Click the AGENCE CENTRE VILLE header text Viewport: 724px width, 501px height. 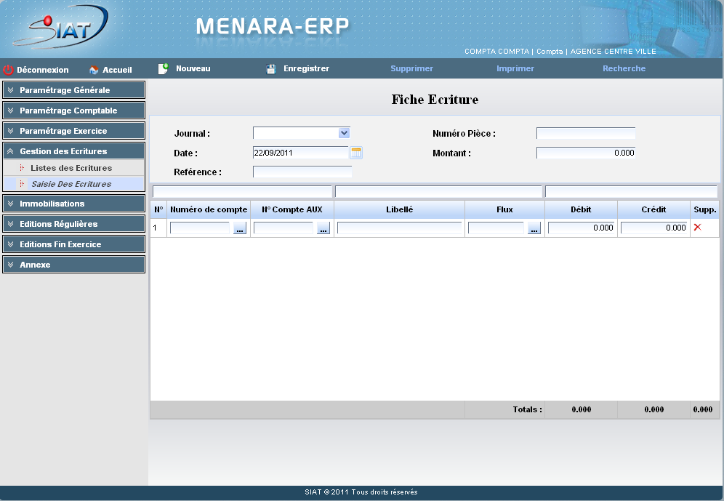point(614,51)
